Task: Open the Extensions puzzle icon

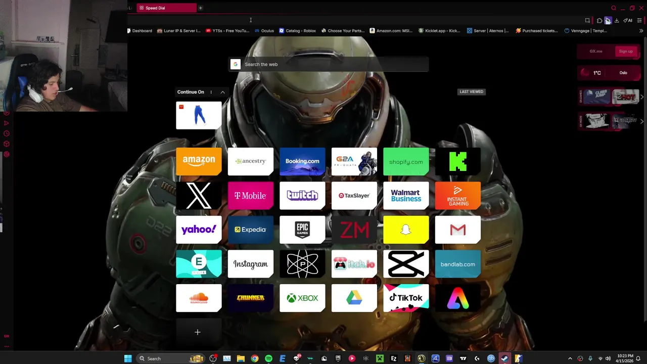Action: point(599,21)
